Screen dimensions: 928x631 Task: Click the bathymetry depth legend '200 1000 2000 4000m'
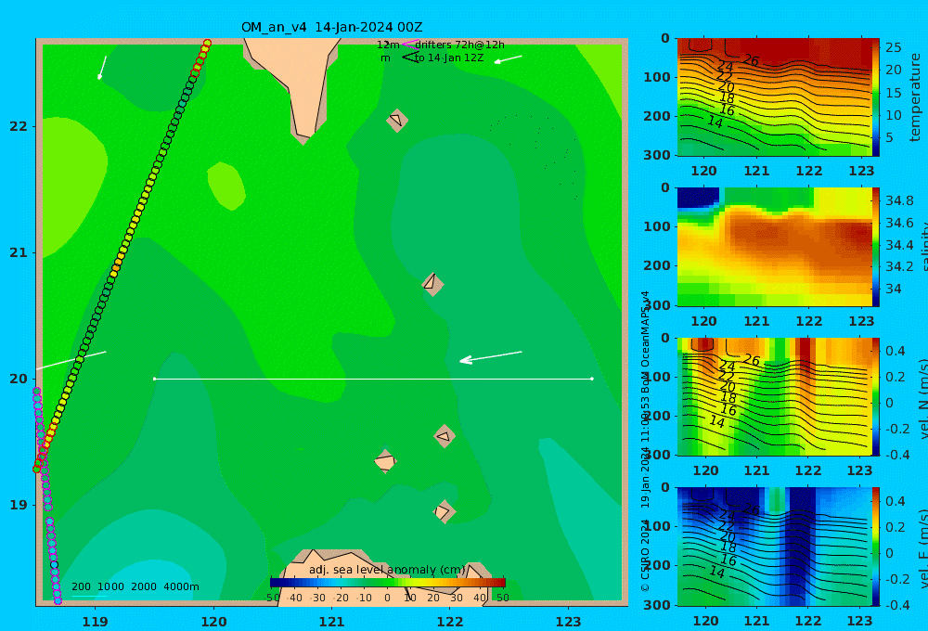tap(135, 586)
